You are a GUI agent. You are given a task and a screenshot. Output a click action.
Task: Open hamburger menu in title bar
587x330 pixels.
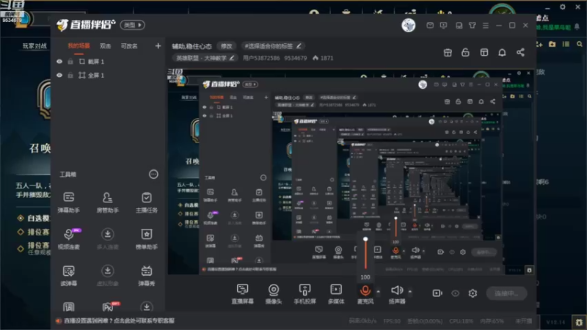(486, 26)
